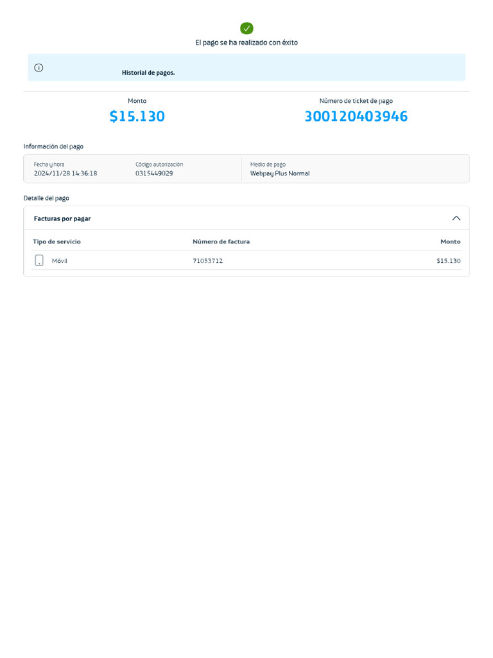The image size is (493, 658).
Task: Click the large amount $15.130
Action: click(137, 116)
